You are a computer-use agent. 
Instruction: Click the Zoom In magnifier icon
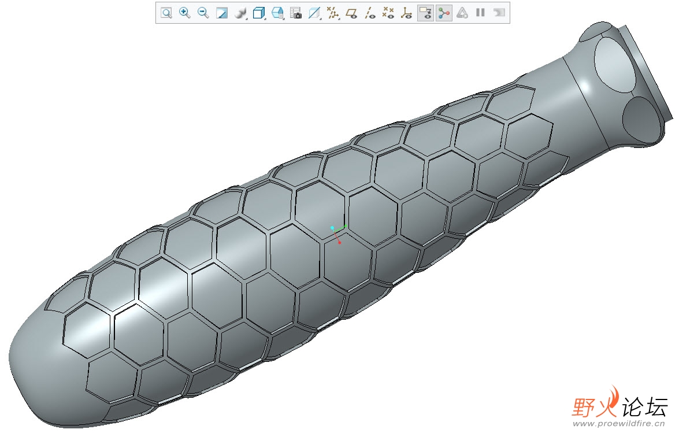(185, 13)
